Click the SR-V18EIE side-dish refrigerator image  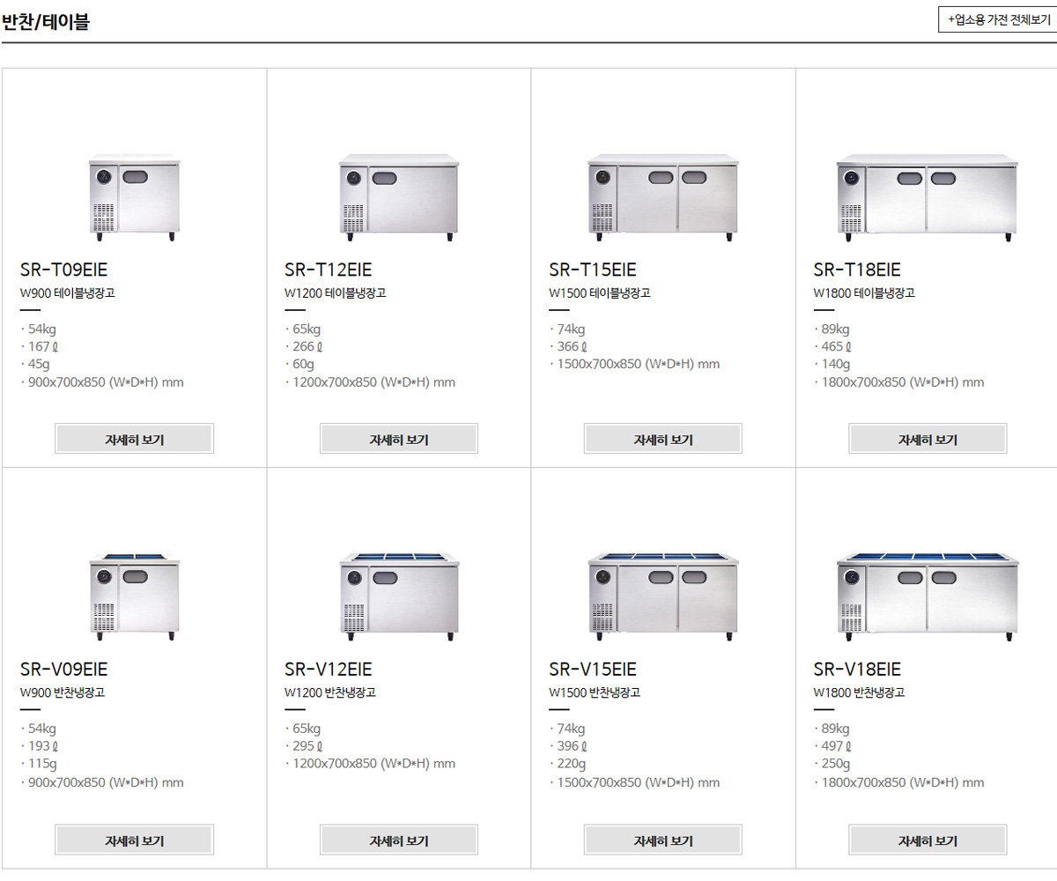click(x=927, y=596)
